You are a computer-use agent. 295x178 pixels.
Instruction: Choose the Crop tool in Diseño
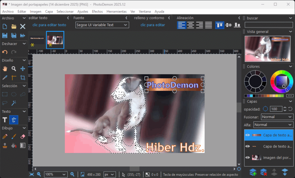pos(23,78)
